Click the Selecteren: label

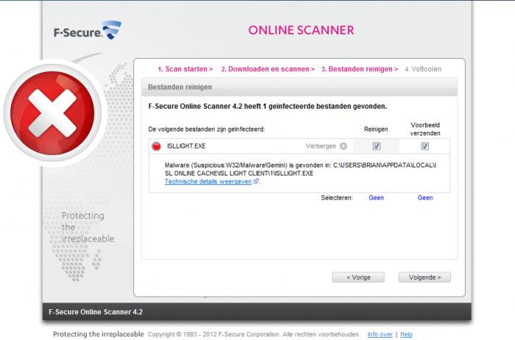point(337,198)
